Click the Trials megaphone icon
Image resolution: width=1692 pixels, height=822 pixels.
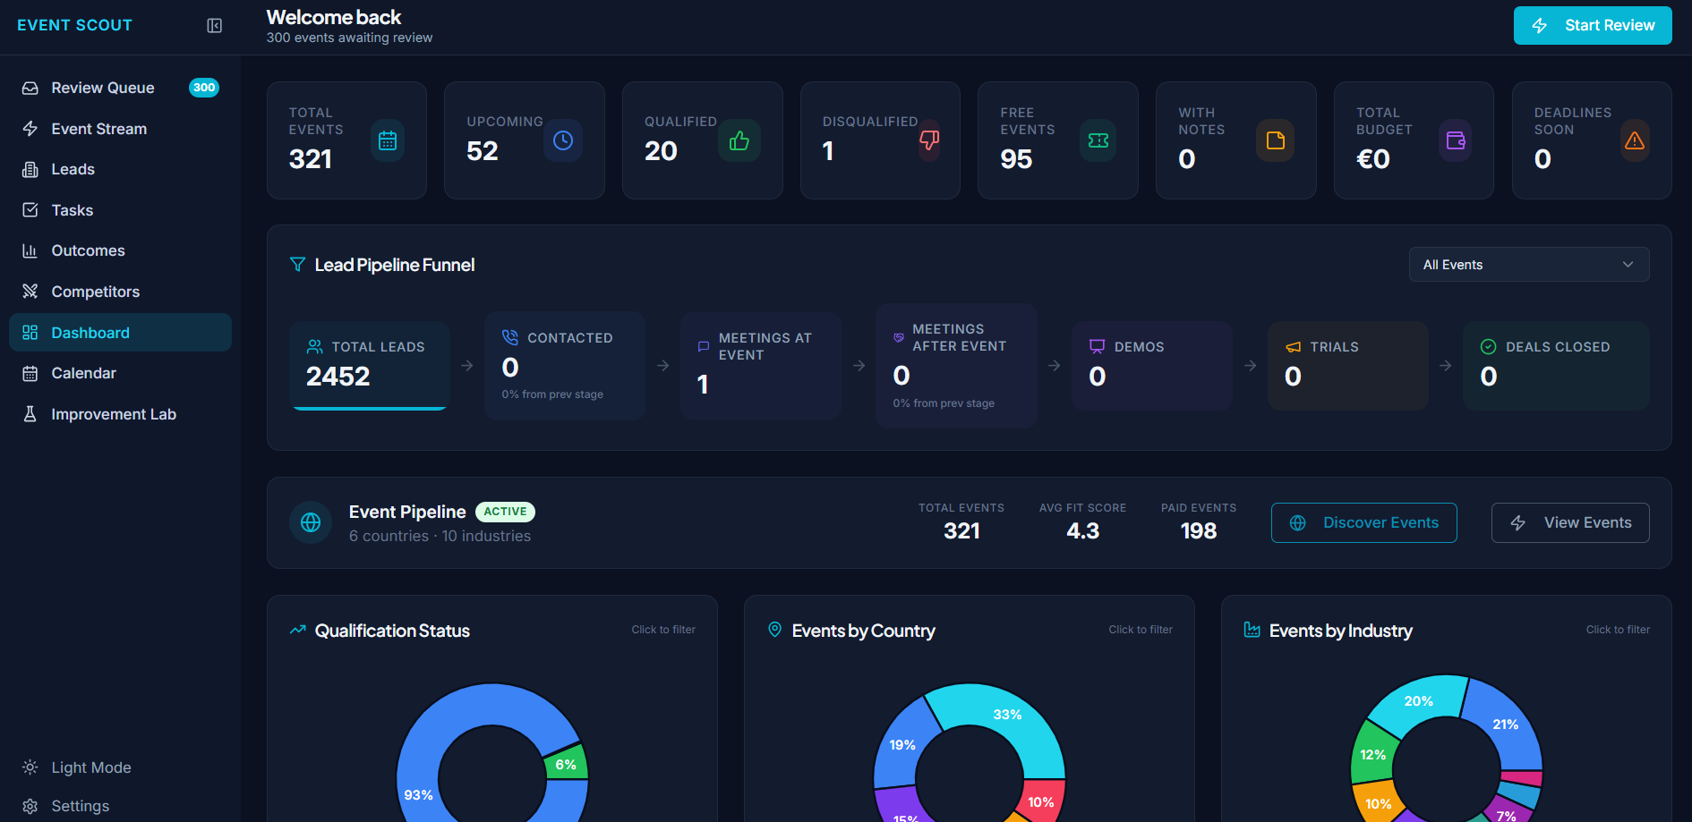pyautogui.click(x=1293, y=347)
